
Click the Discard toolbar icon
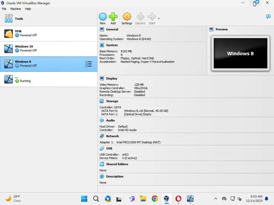(140, 18)
